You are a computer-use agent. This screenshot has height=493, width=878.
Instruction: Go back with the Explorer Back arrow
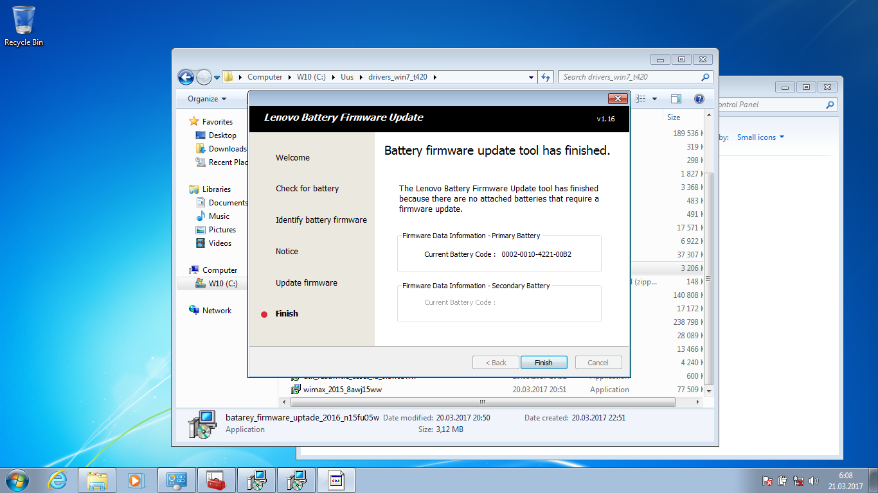click(186, 77)
